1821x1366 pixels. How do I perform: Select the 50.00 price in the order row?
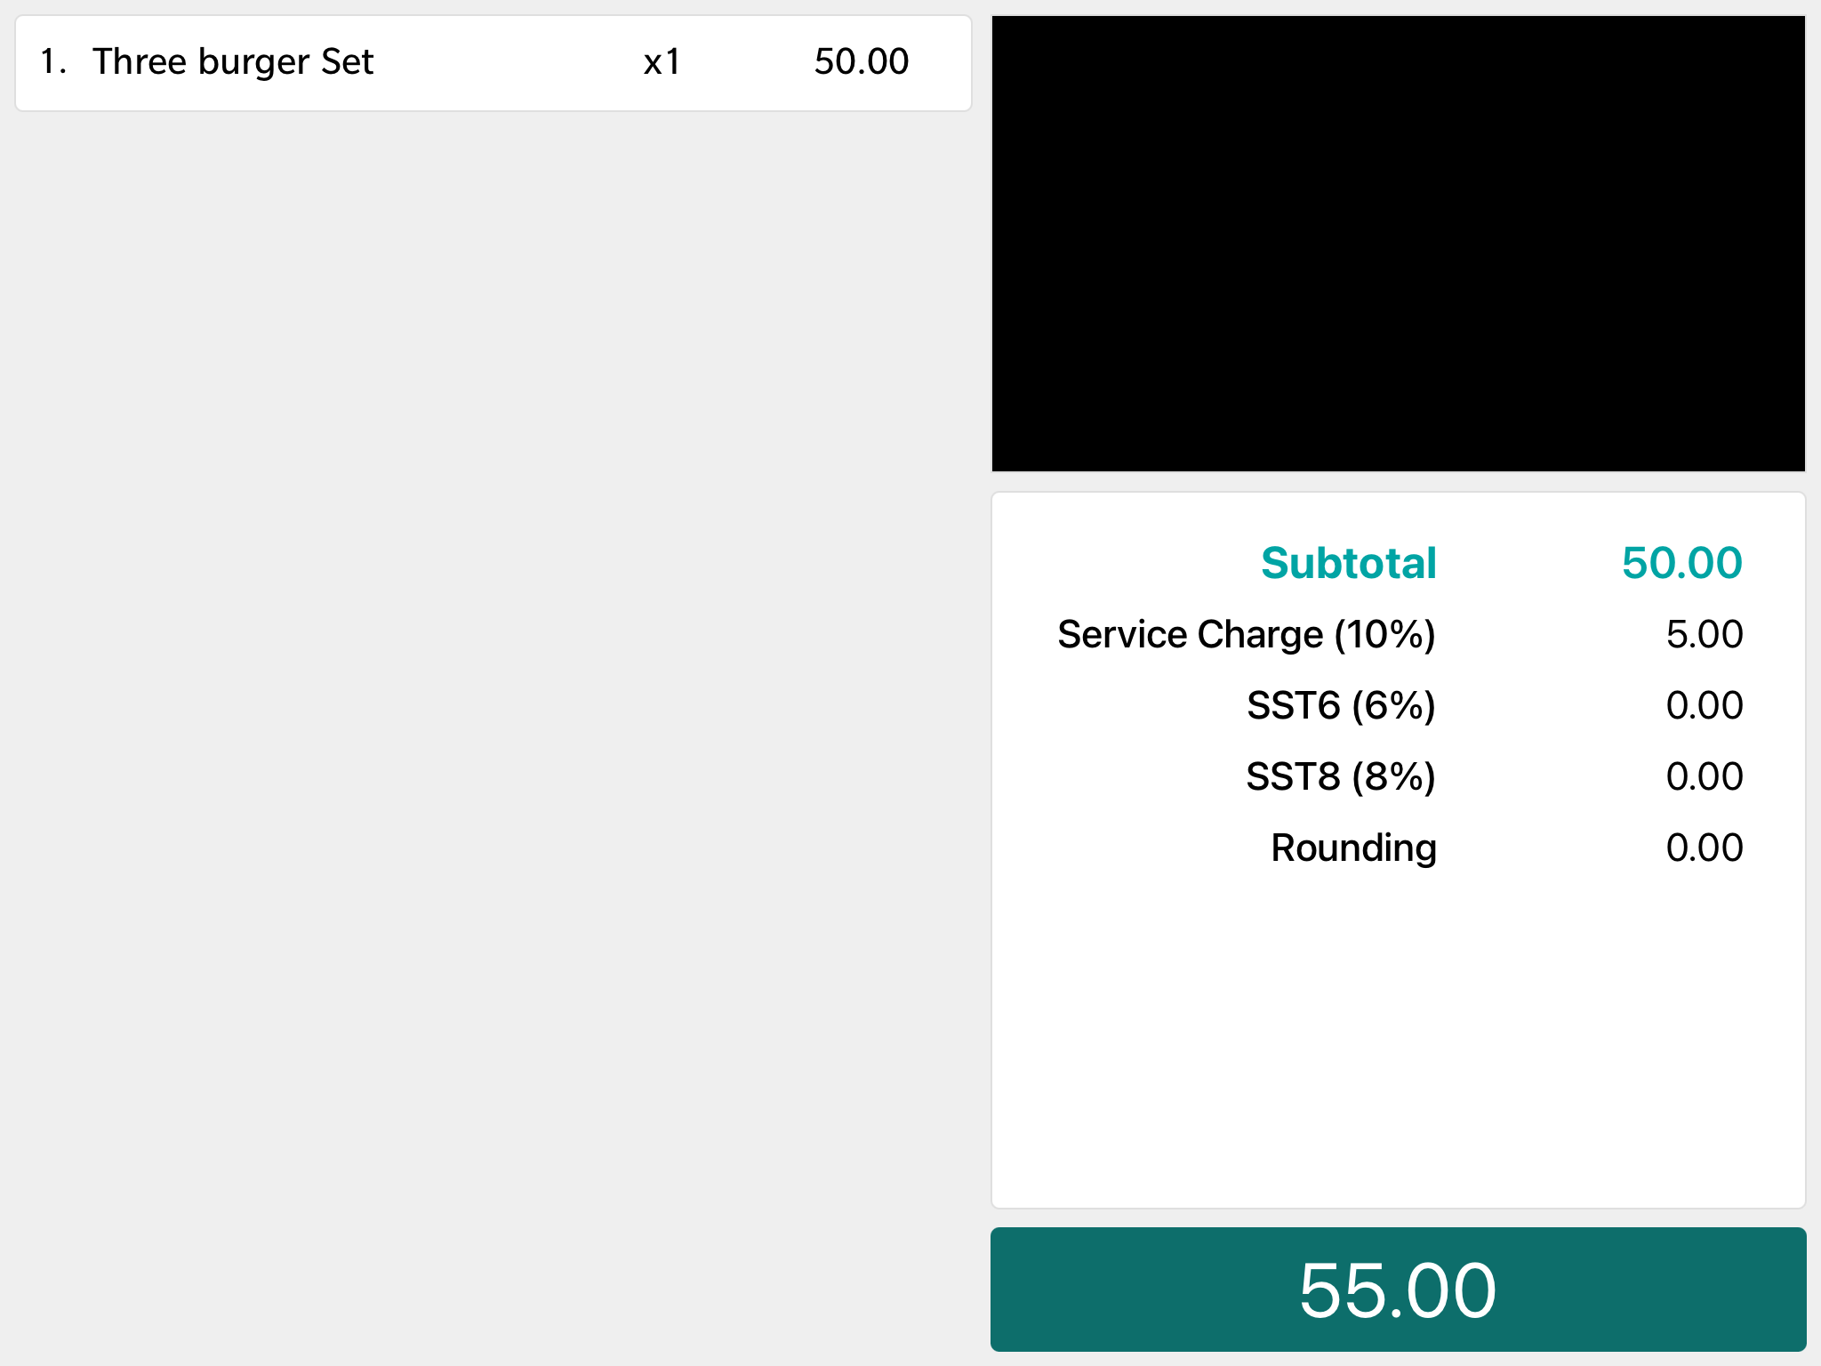pos(861,62)
